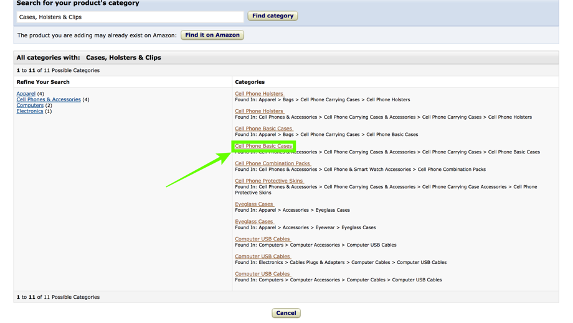The height and width of the screenshot is (323, 573).
Task: Refine search by Apparel
Action: tap(26, 94)
